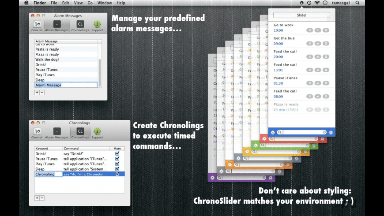
Task: Toggle Mute for Pause iTunes chronoling
Action: point(117,159)
